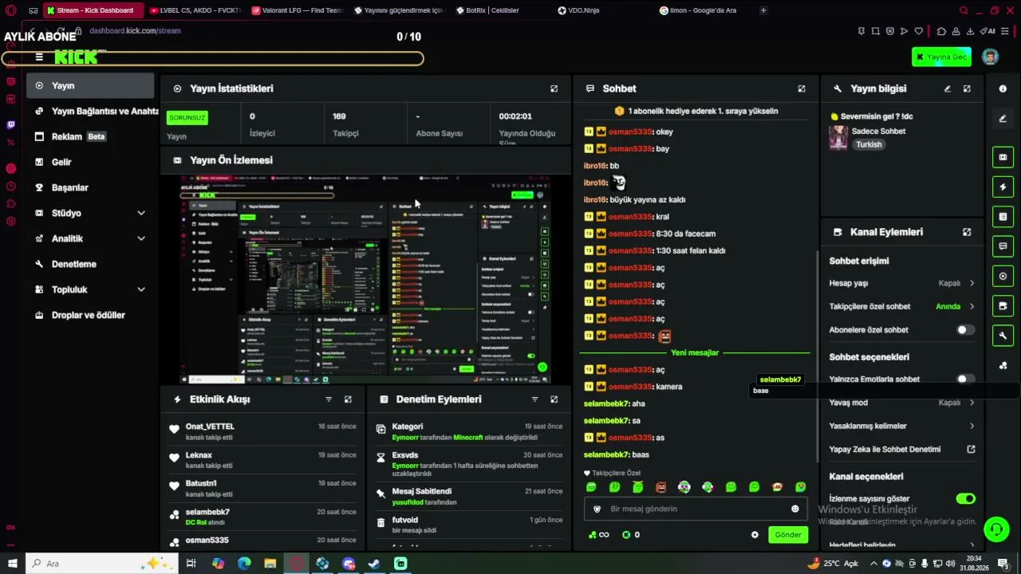
Task: Open Yapay Zeka ile Sohbet Denetimi link
Action: pos(902,449)
